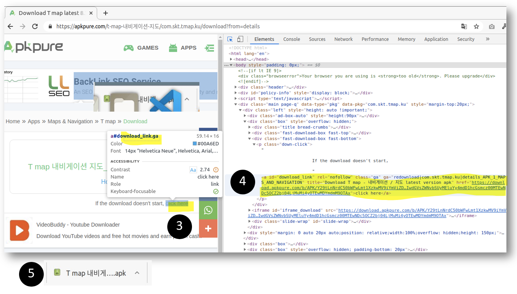Click the Android robot icon next to APPS

(x=173, y=48)
